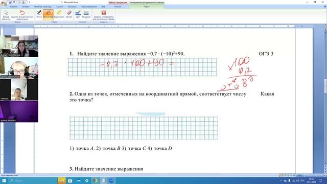Viewport: 327px width, 184px height.
Task: Switch to Zoom app in taskbar
Action: 111,180
